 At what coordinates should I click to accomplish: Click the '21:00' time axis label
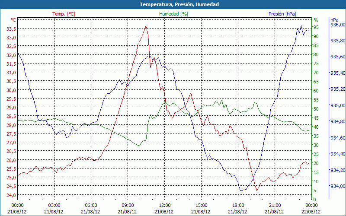coord(275,206)
